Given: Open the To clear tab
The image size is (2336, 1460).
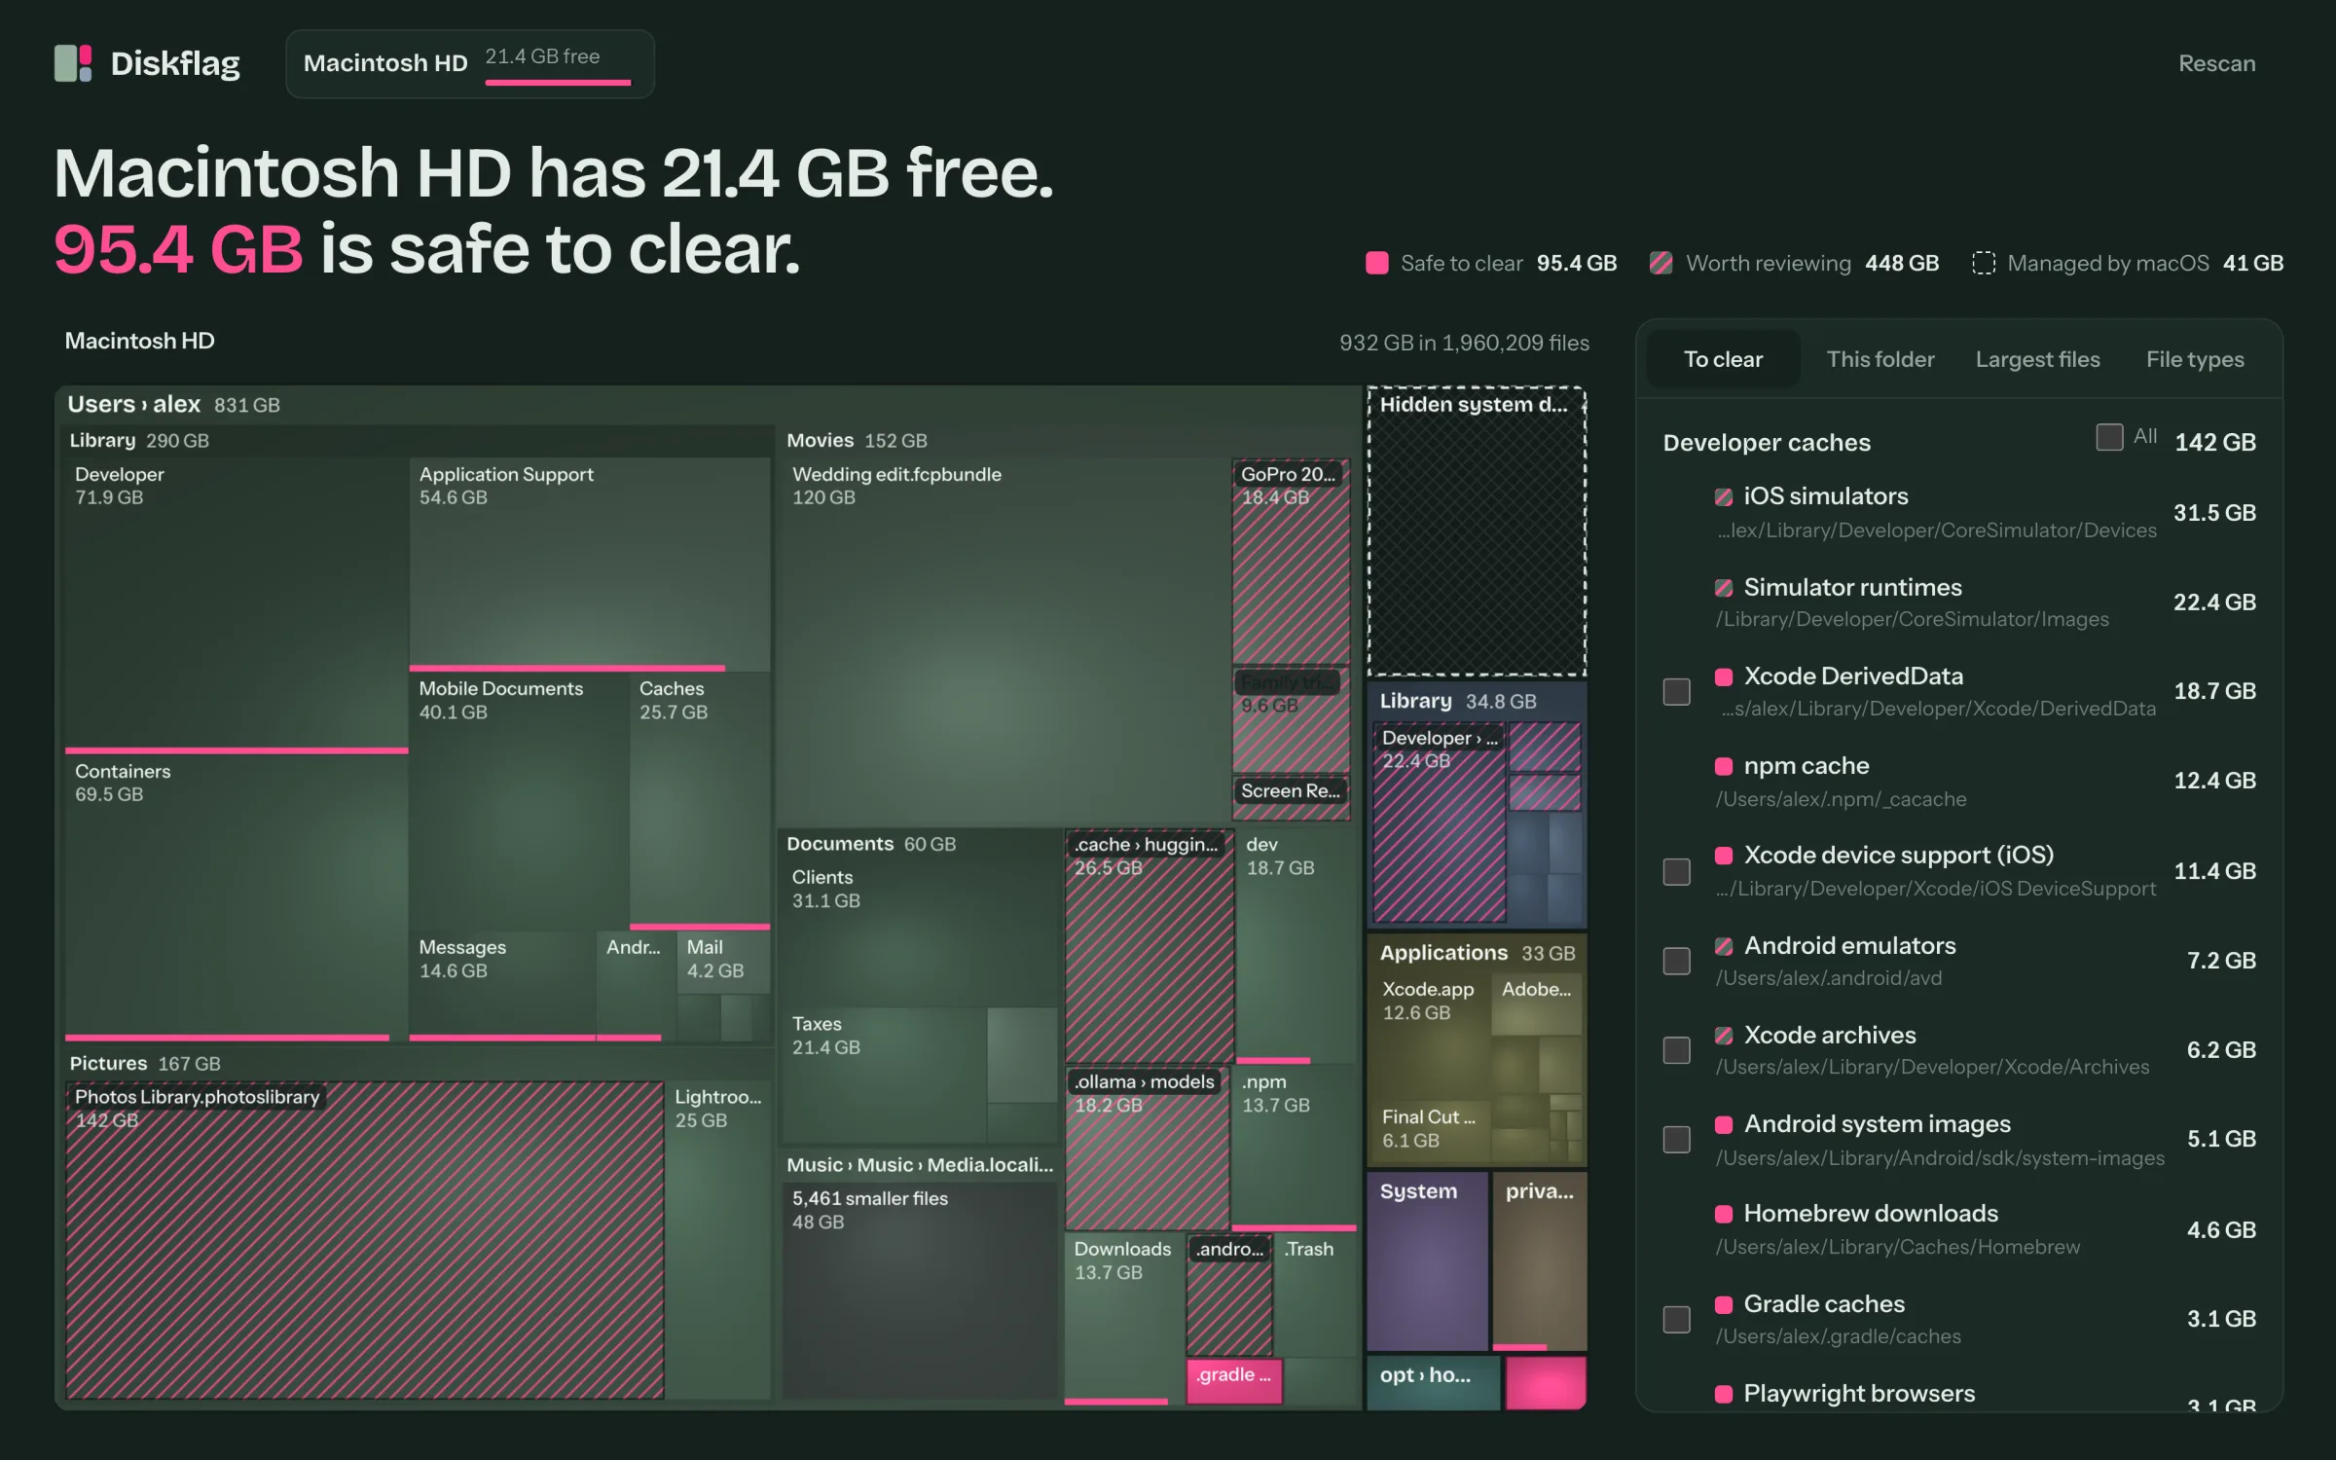Looking at the screenshot, I should pyautogui.click(x=1723, y=359).
